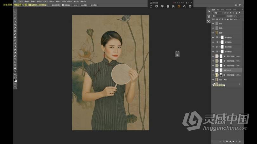The width and height of the screenshot is (257, 144).
Task: Click the Quick Mask mode icon
Action: (15, 84)
